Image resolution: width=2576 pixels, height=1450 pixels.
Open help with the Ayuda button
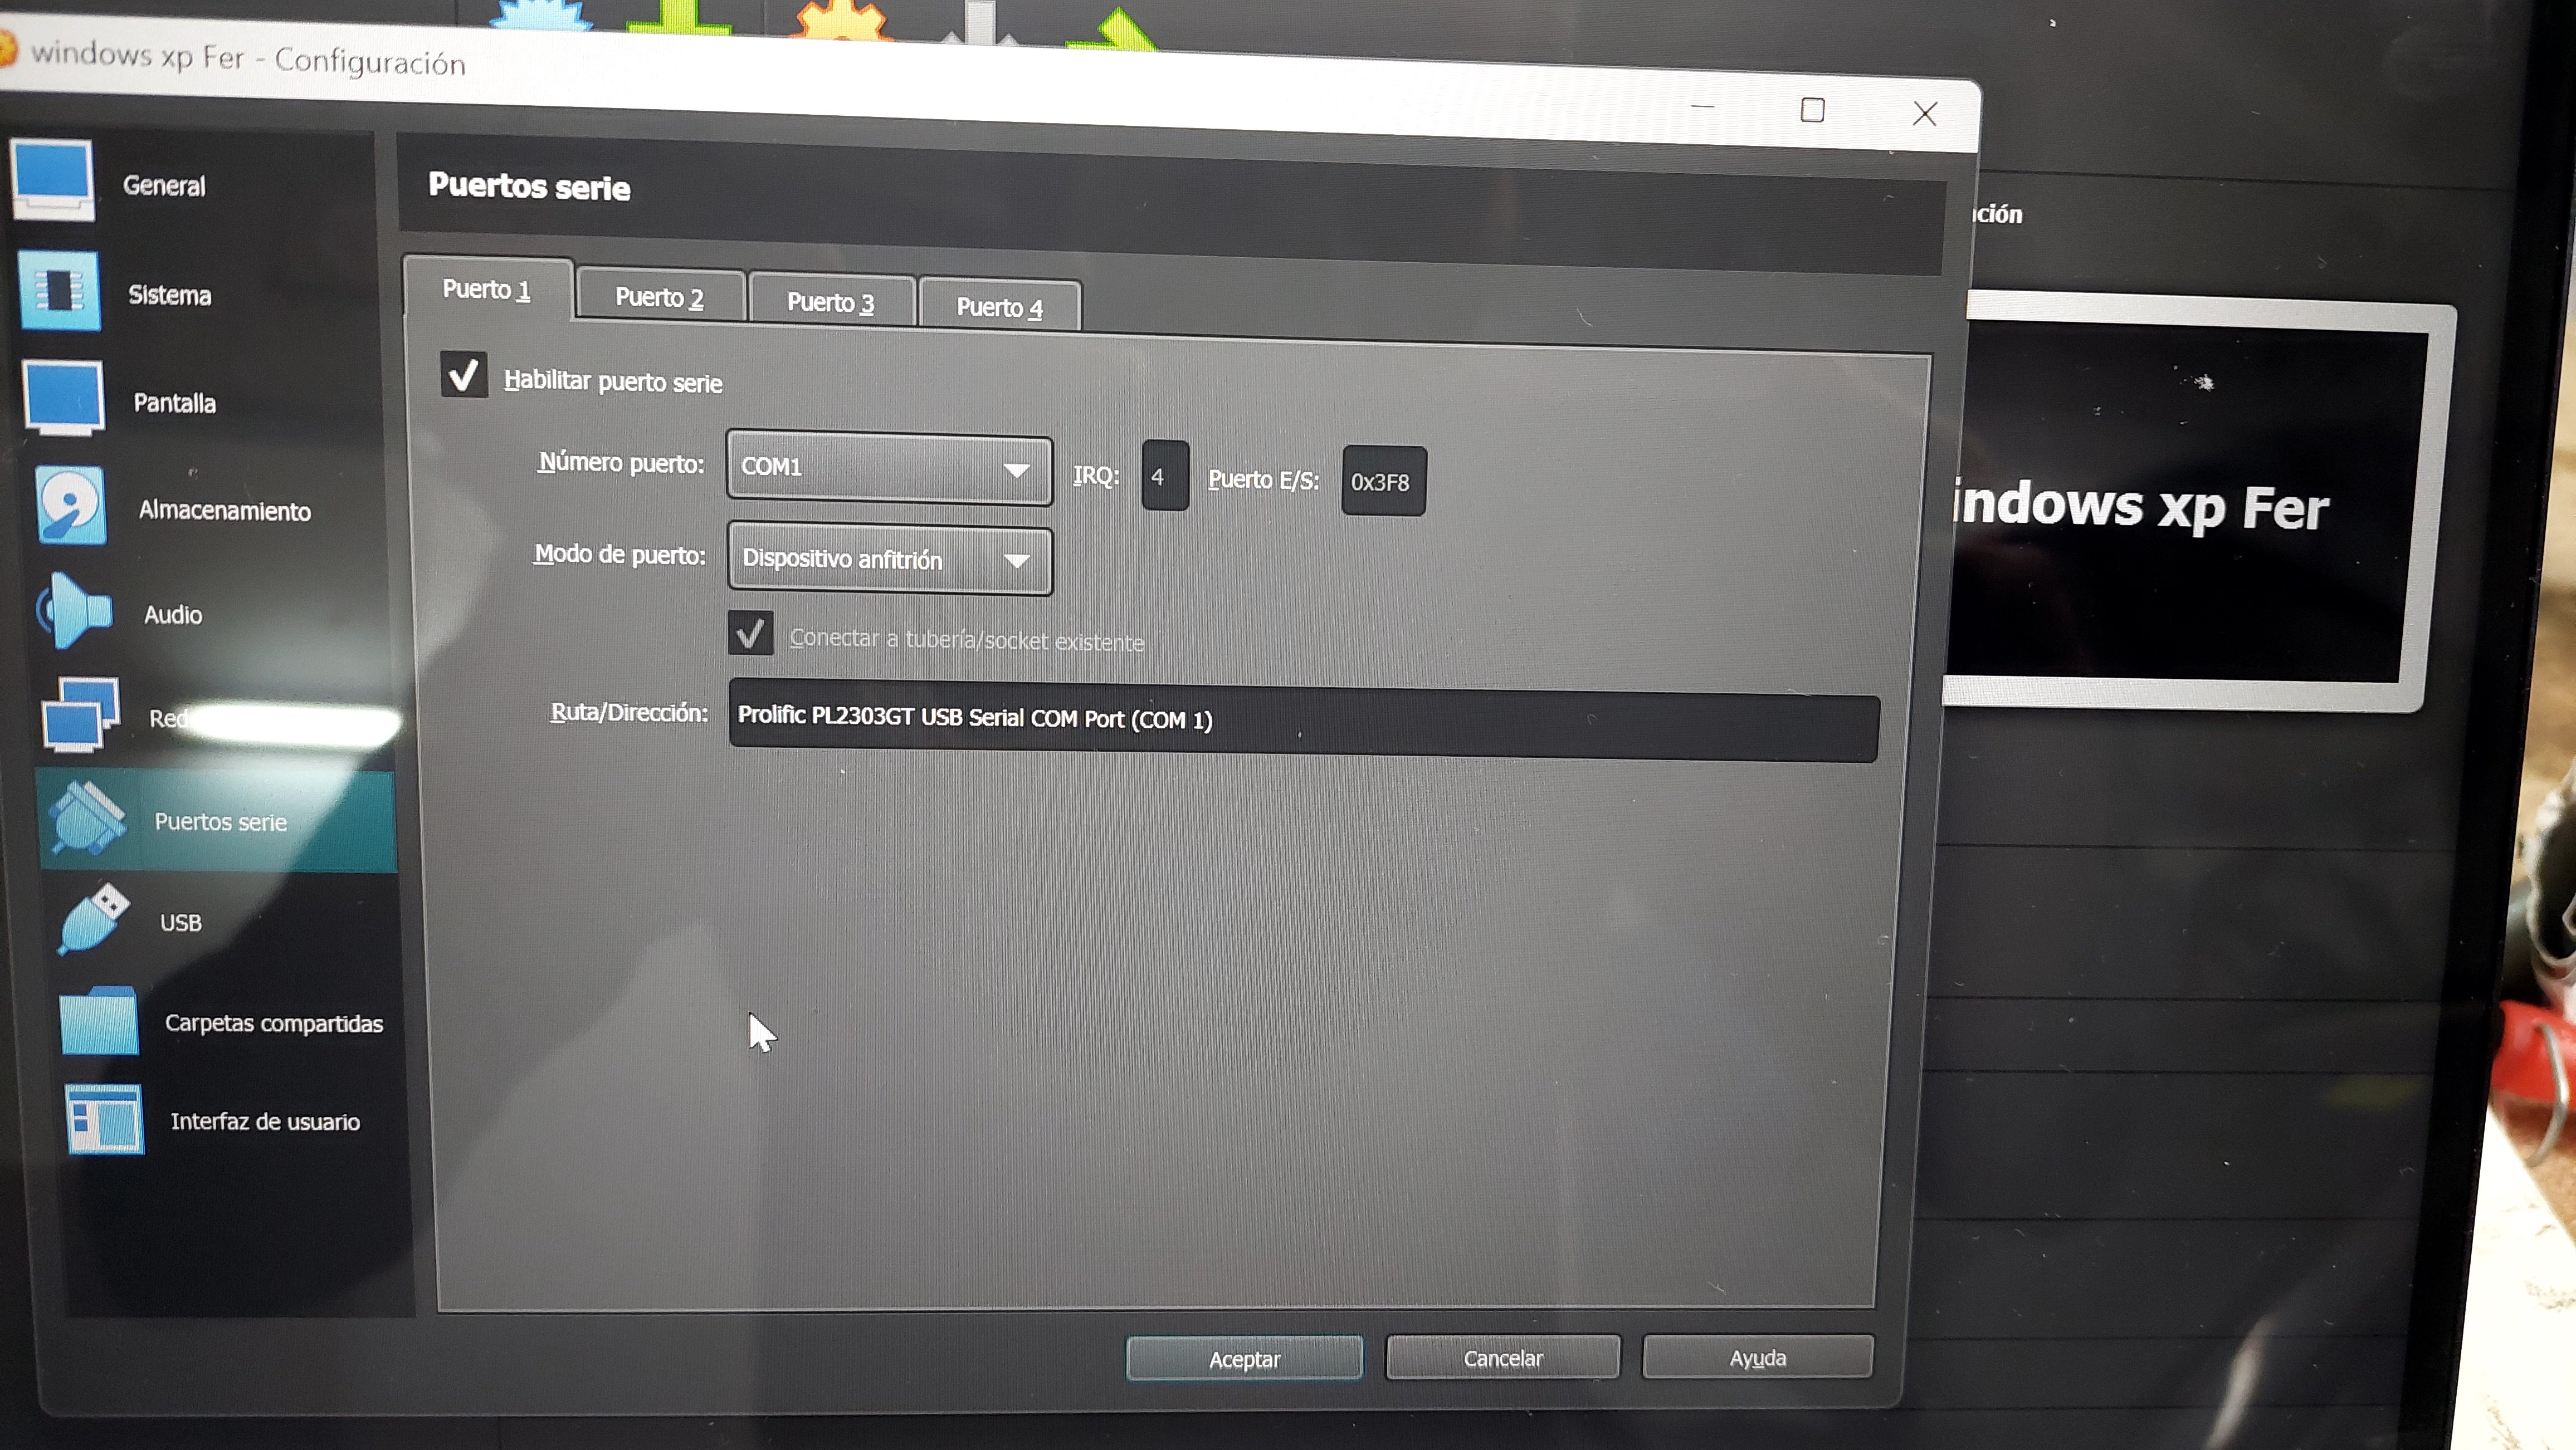pos(1757,1357)
